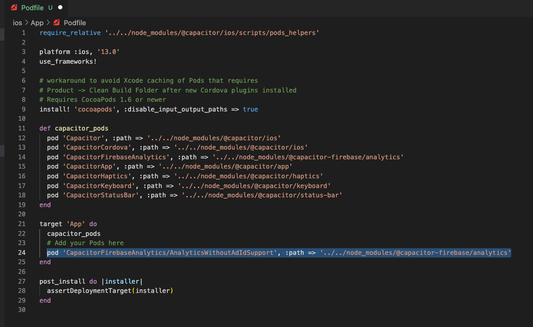Click line number 24 in gutter
The width and height of the screenshot is (533, 327).
click(22, 253)
